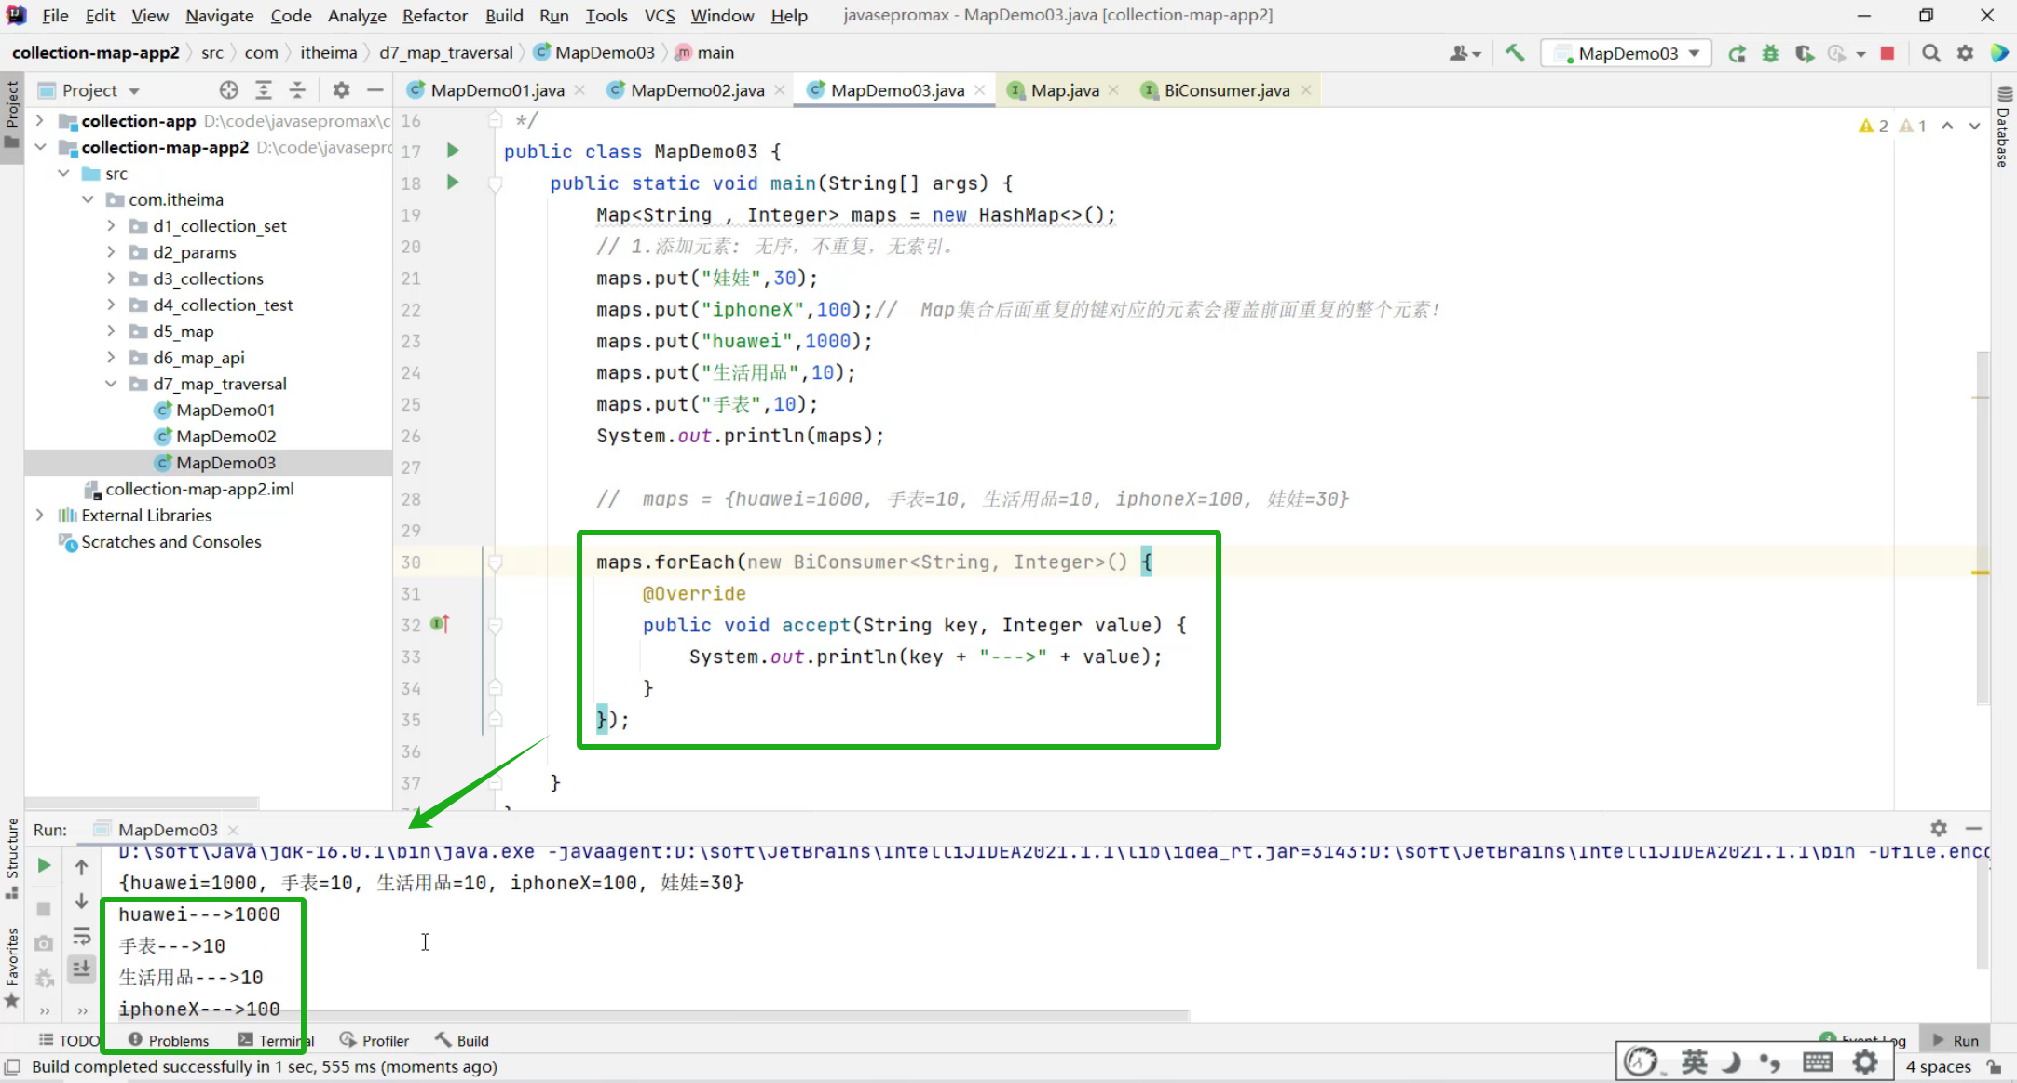Open Run panel settings gear
Image resolution: width=2017 pixels, height=1083 pixels.
(1939, 829)
